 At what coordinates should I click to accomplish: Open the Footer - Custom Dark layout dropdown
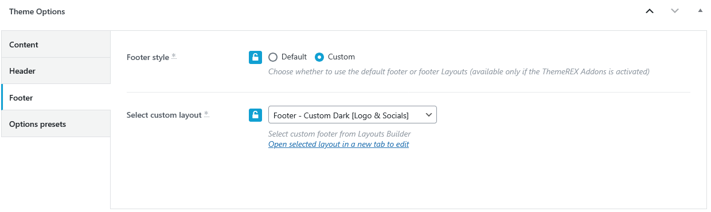pos(352,115)
